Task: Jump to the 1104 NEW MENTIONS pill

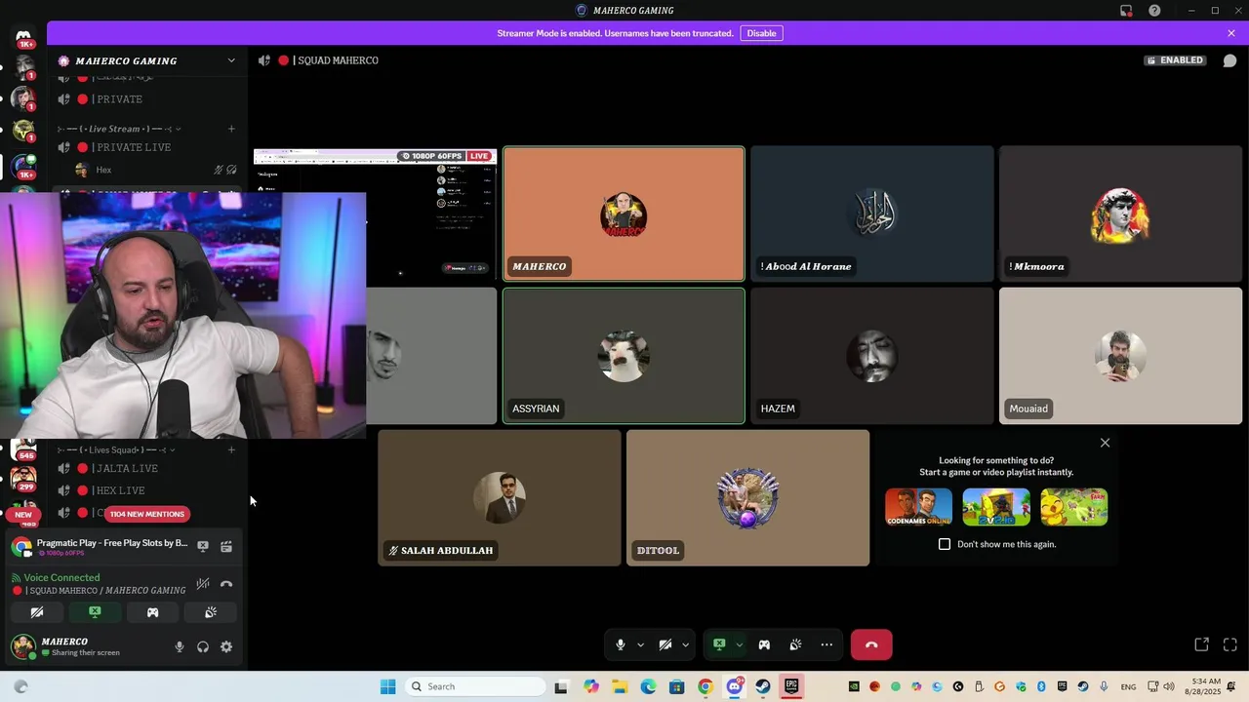Action: tap(146, 514)
